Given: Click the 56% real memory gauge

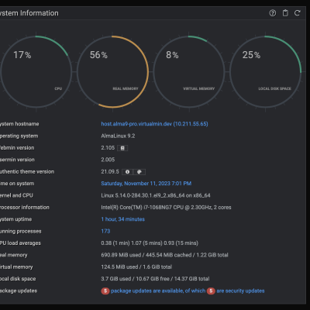Looking at the screenshot, I should coord(112,72).
